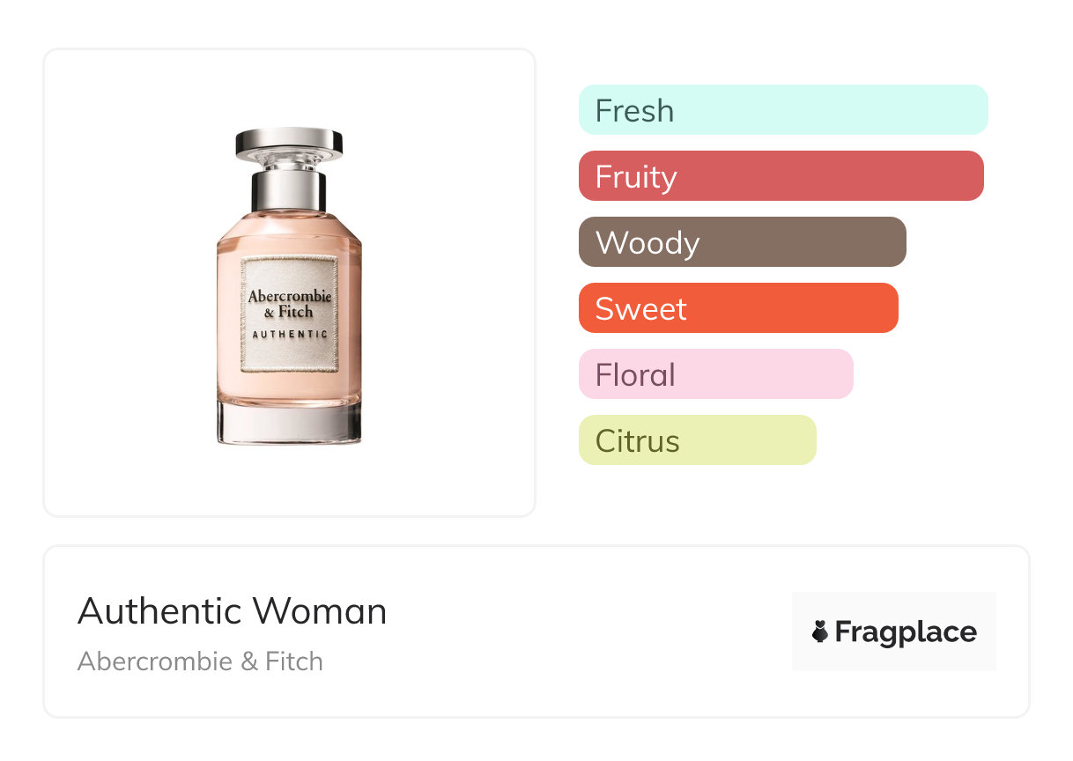Choose the yellow-green Citrus accord bar
Screen dimensions: 1073x761
coord(697,440)
